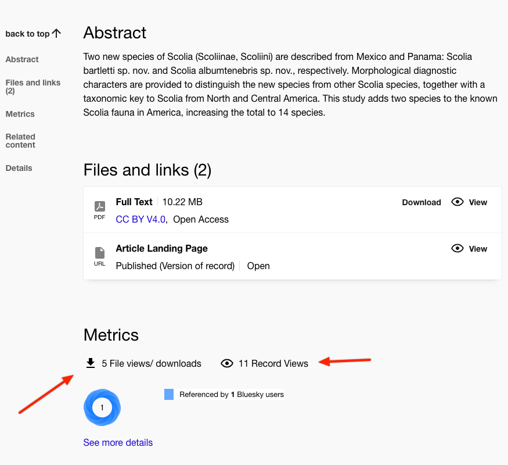Click the URL document icon
Viewport: 508px width, 465px height.
(99, 253)
